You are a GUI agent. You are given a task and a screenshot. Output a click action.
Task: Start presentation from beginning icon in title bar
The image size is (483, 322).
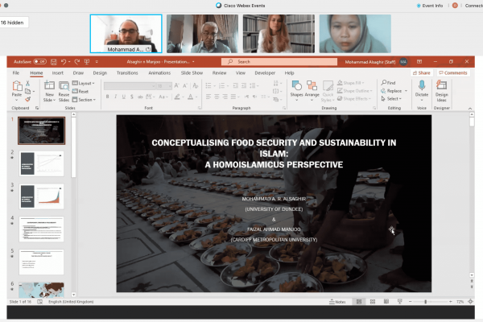[x=87, y=62]
